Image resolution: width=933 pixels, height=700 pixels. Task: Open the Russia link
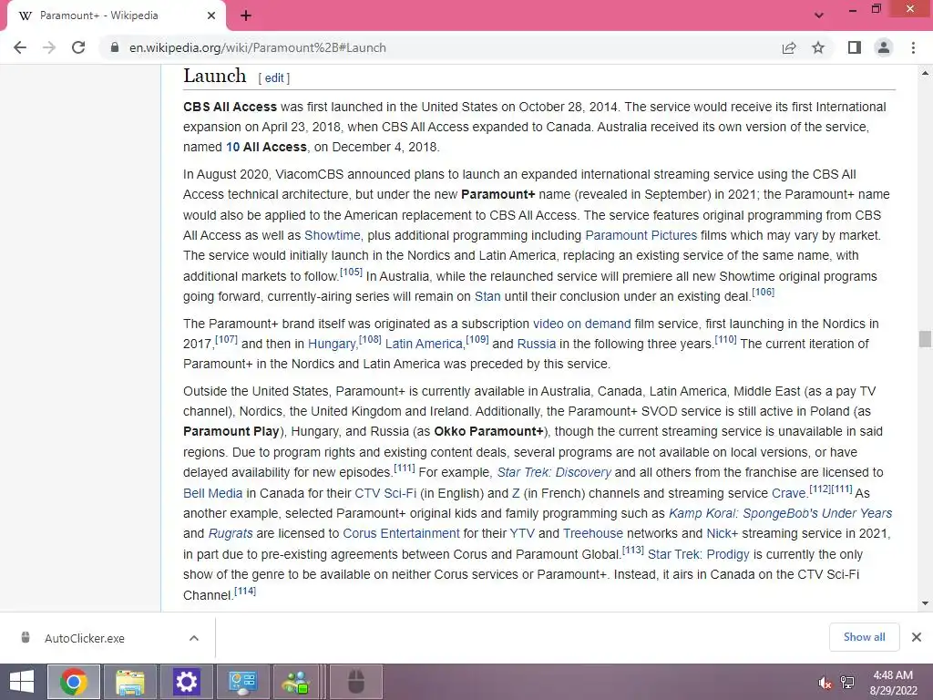coord(536,344)
